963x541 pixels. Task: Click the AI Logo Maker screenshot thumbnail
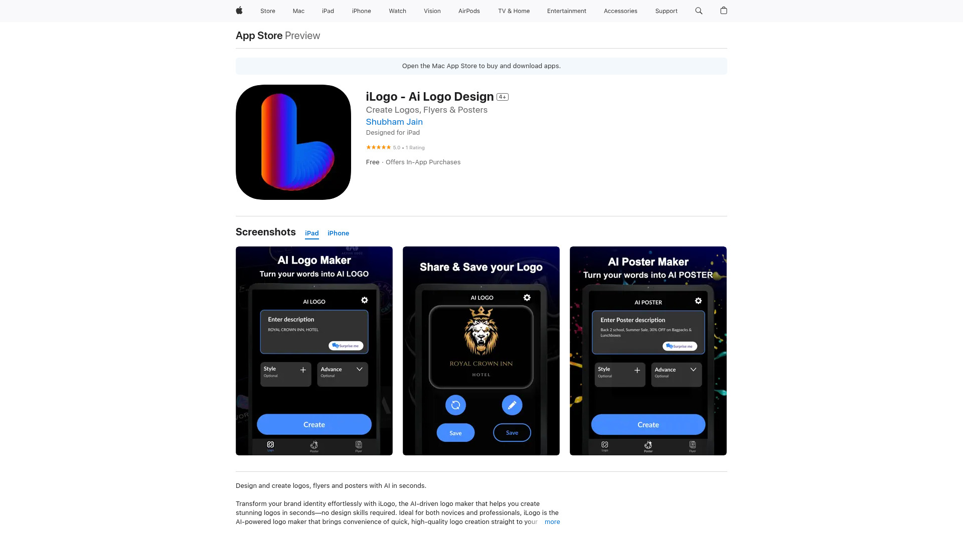coord(314,351)
